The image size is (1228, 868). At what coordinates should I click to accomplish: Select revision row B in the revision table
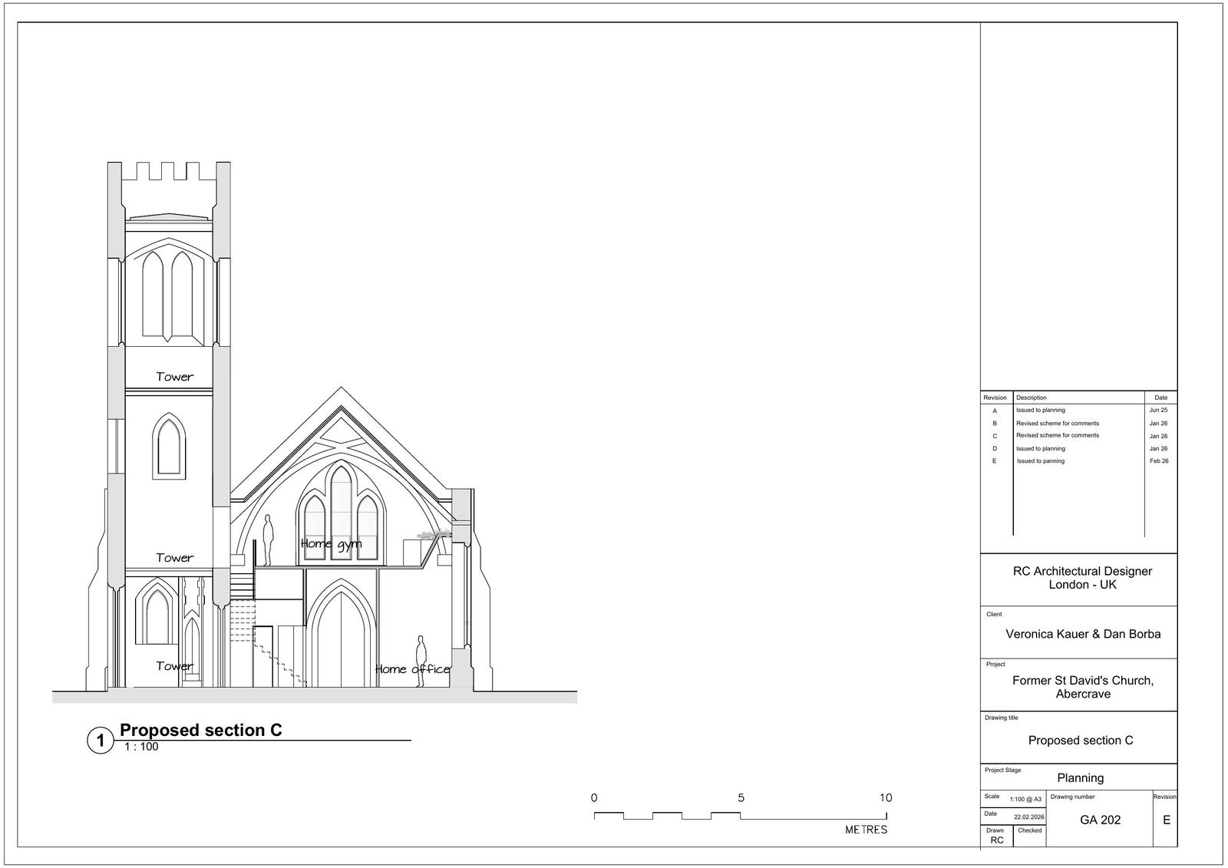1057,424
